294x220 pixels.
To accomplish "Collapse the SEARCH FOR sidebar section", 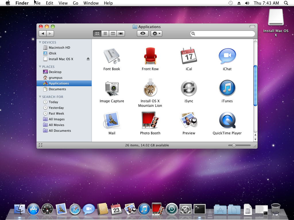I will click(40, 97).
